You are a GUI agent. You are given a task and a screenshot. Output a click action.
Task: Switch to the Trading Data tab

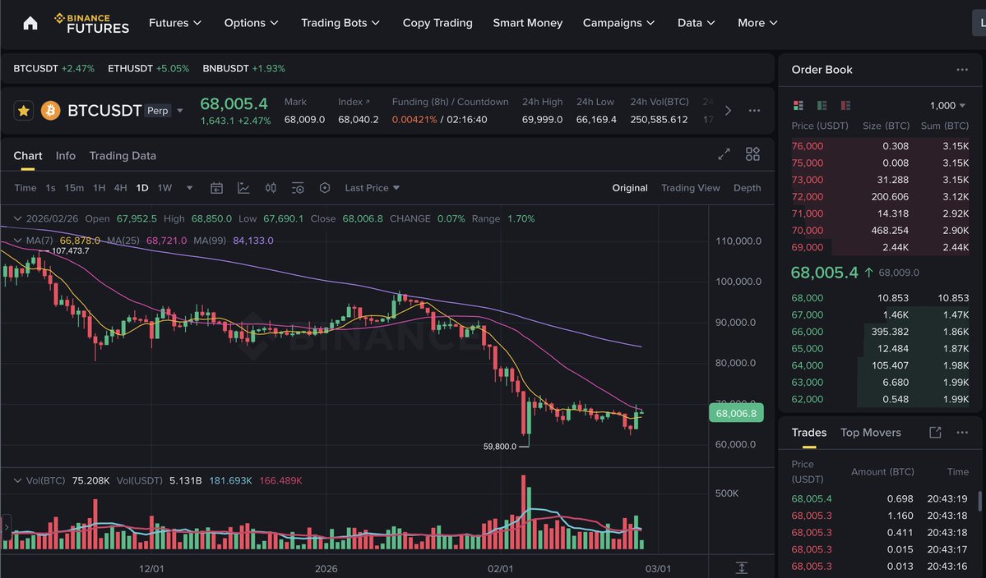[123, 156]
